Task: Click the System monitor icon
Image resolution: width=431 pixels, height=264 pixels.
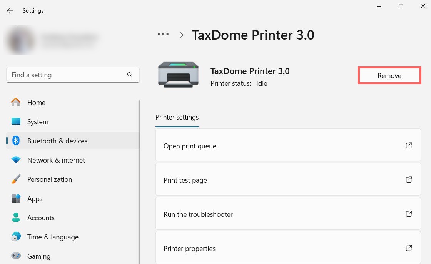Action: point(16,122)
